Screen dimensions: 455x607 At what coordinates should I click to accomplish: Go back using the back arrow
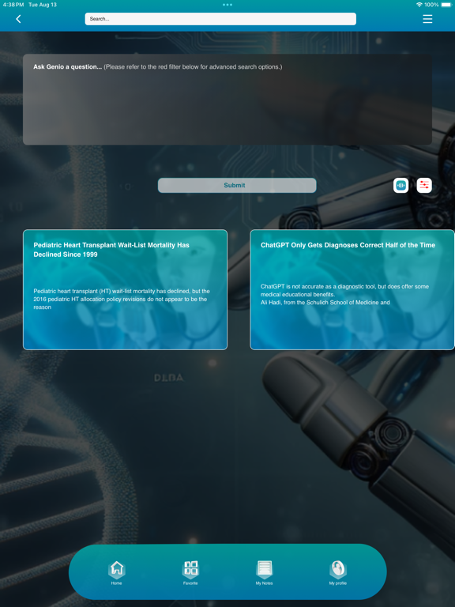tap(18, 19)
